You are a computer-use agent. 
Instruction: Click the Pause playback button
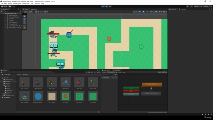(106, 6)
